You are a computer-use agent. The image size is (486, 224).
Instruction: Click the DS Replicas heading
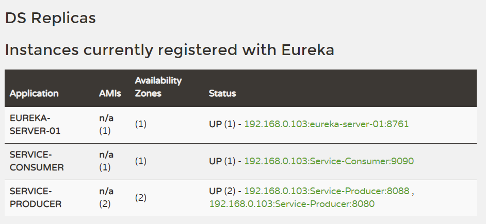51,18
